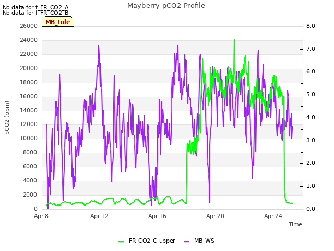Click the 10000 left axis value
Image resolution: width=334 pixels, height=251 pixels.
click(29, 138)
